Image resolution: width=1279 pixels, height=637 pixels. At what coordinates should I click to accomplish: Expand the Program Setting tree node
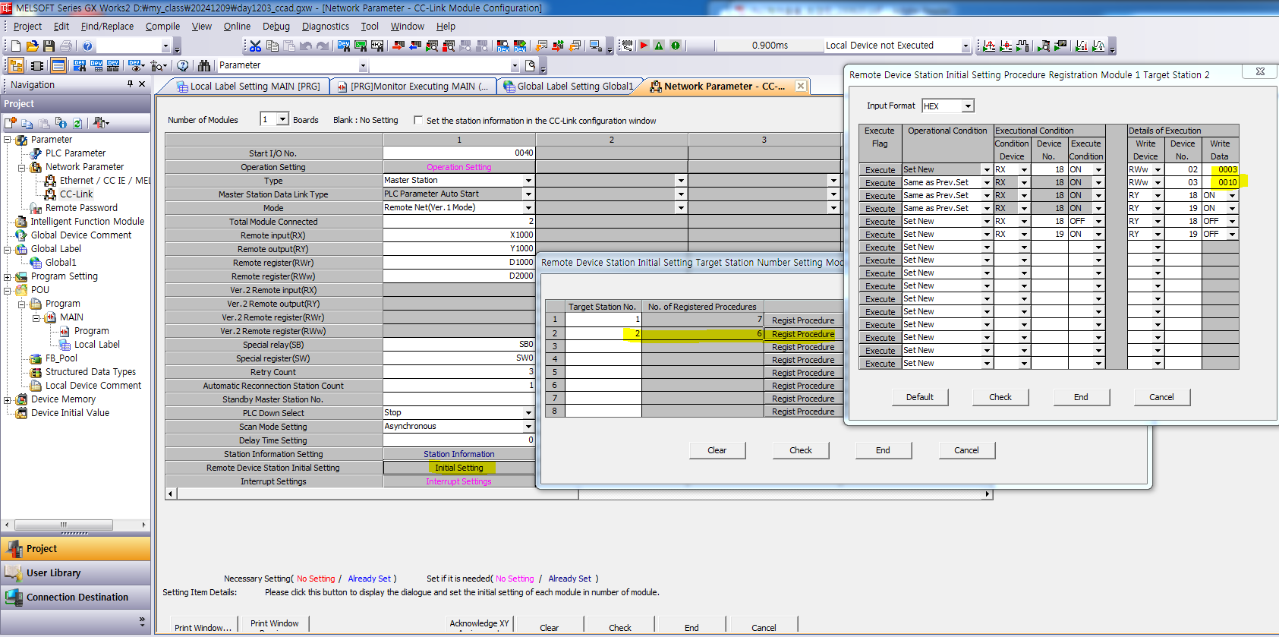8,276
